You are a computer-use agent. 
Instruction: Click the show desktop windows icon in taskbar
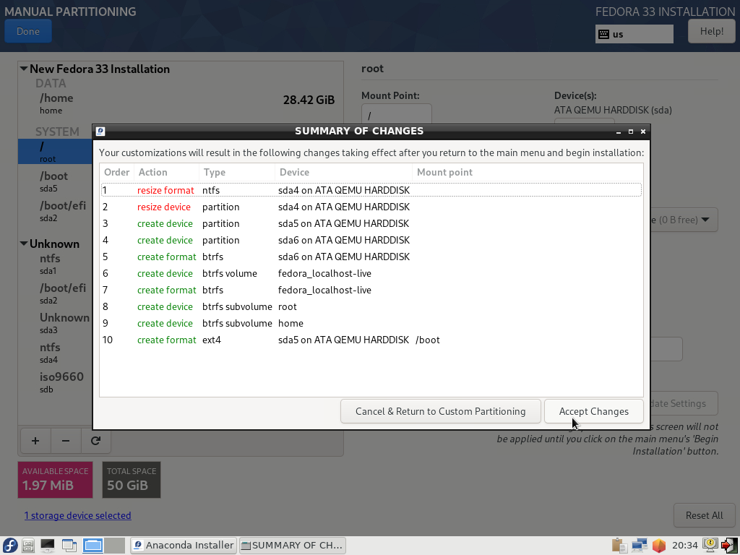(x=69, y=546)
